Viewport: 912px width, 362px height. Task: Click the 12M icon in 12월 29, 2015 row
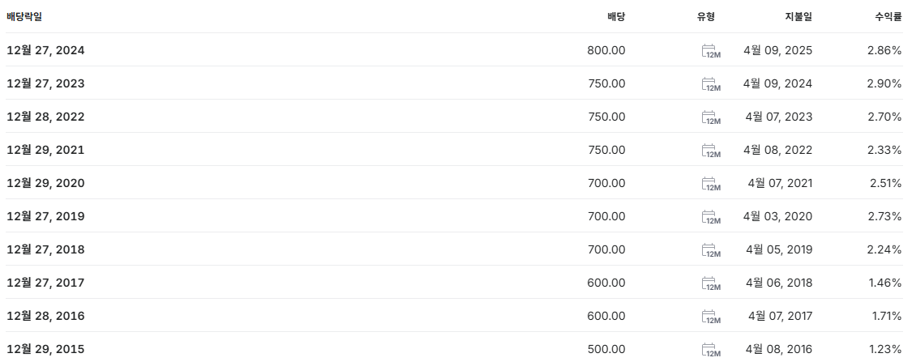[x=711, y=349]
